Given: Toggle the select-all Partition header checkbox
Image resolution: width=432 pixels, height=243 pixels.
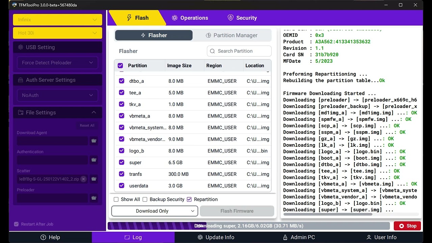Looking at the screenshot, I should click(x=120, y=65).
